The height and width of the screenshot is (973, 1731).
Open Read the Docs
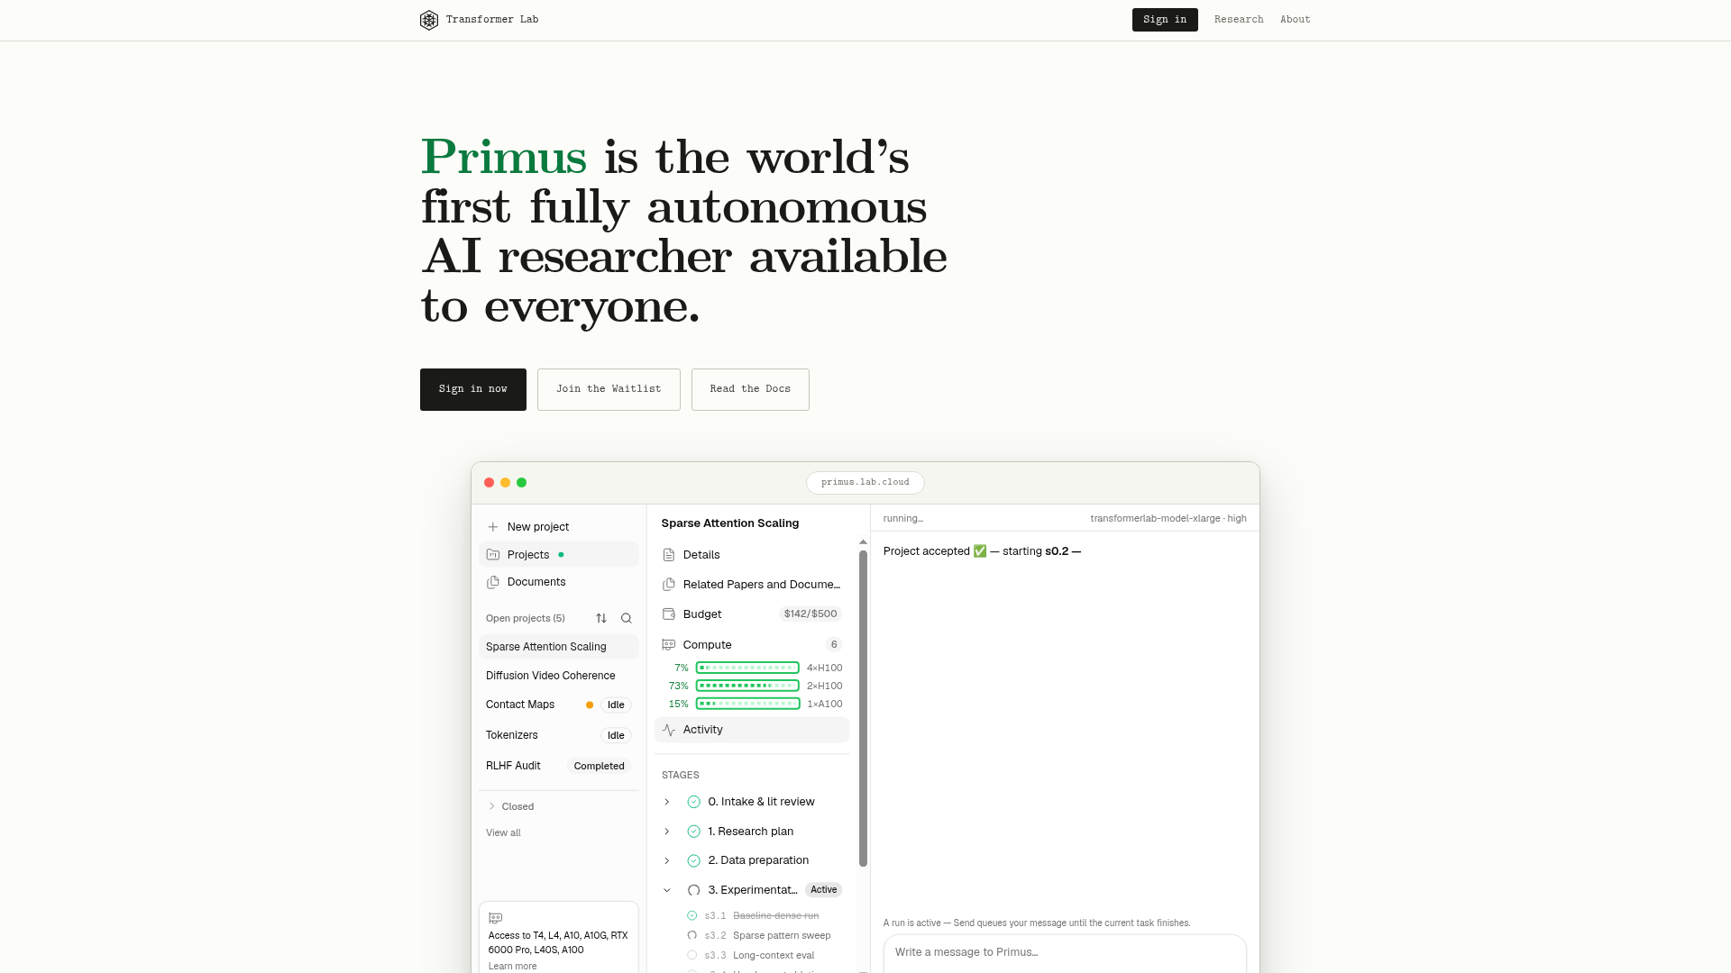[750, 389]
